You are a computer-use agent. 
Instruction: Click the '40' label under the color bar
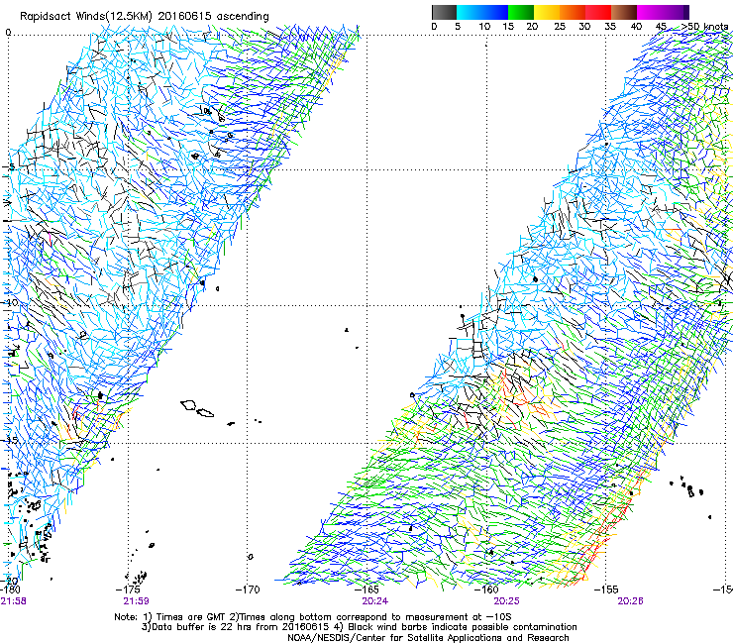[x=636, y=26]
